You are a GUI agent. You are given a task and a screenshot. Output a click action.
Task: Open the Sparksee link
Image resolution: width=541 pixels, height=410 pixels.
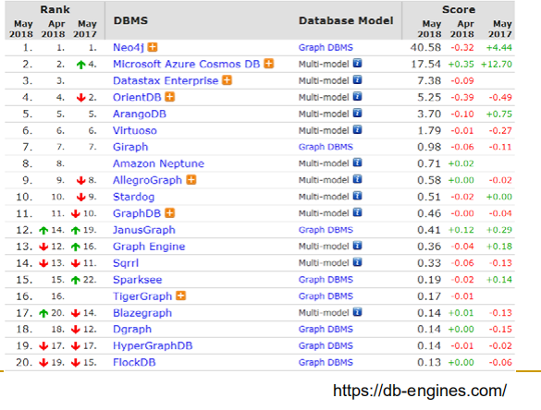[x=137, y=280]
